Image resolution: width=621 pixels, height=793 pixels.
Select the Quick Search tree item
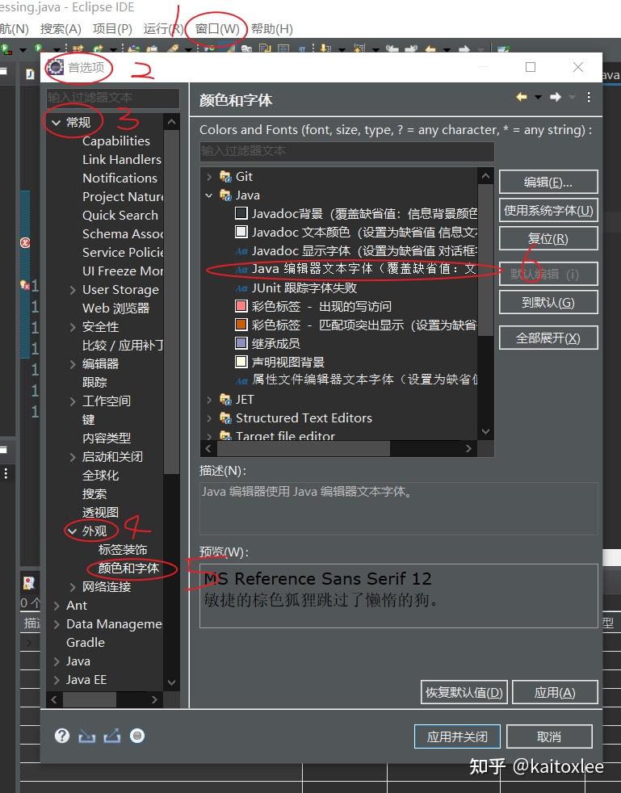point(120,216)
